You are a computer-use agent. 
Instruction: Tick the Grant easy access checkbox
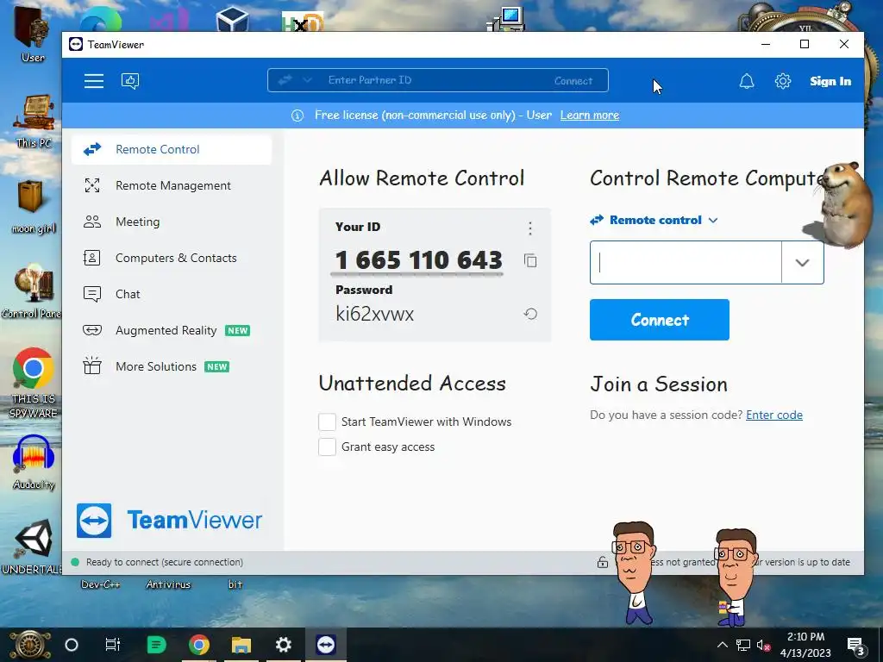coord(327,447)
